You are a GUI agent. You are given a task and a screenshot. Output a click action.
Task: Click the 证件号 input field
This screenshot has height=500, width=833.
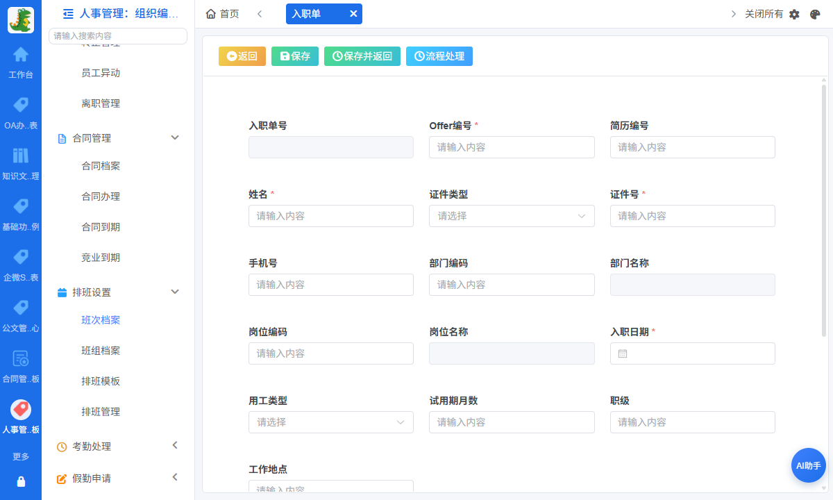click(x=693, y=216)
